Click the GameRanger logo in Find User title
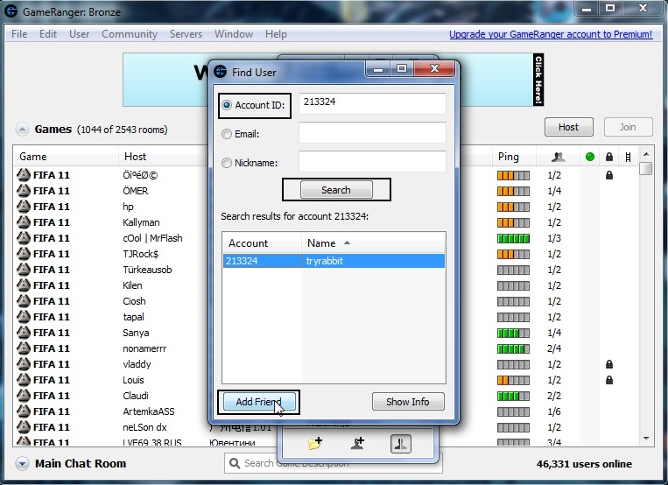The width and height of the screenshot is (668, 485). click(221, 72)
